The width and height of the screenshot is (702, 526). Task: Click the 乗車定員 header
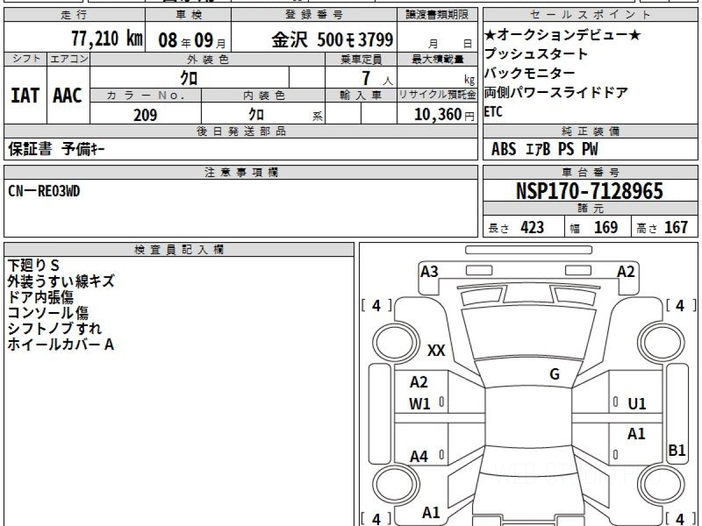point(362,59)
